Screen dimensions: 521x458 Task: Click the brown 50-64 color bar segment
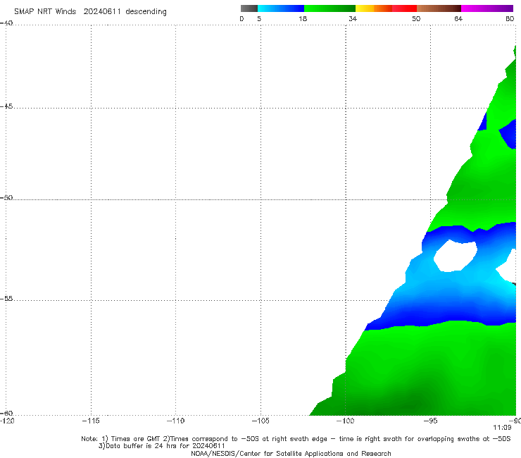tap(439, 8)
